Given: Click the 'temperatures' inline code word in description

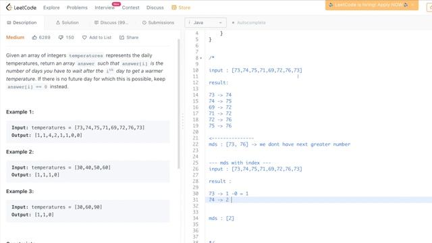Looking at the screenshot, I should pyautogui.click(x=86, y=55).
